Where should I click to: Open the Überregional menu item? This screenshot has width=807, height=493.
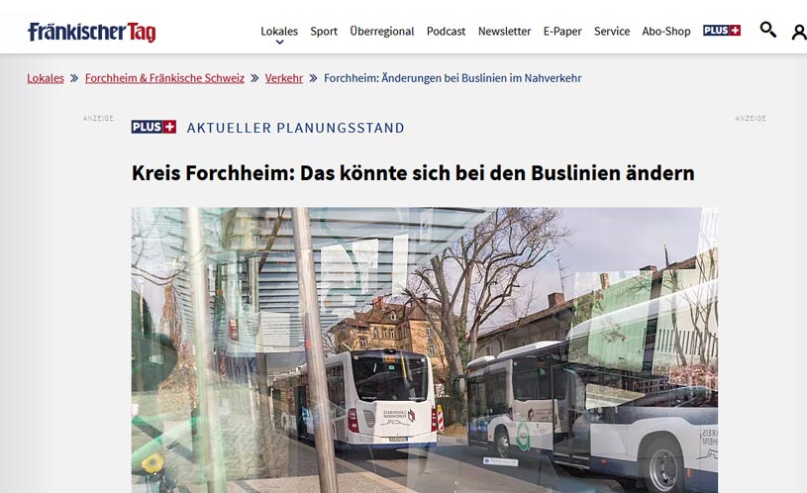382,32
